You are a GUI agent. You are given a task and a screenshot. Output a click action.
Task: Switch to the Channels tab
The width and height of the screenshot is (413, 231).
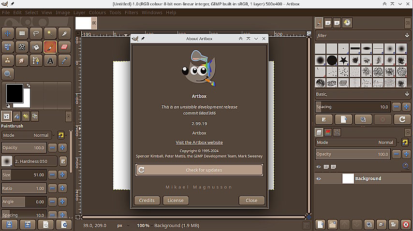[x=328, y=132]
